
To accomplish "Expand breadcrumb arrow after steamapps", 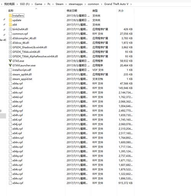I will click(x=85, y=4).
